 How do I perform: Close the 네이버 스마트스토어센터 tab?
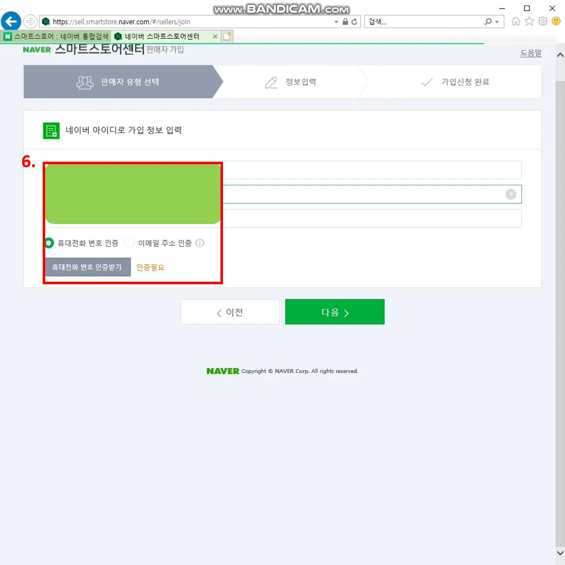click(215, 36)
